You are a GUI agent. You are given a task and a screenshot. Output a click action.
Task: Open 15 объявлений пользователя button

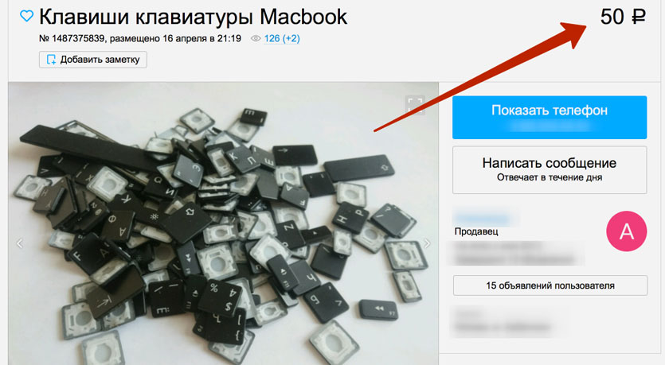(550, 285)
